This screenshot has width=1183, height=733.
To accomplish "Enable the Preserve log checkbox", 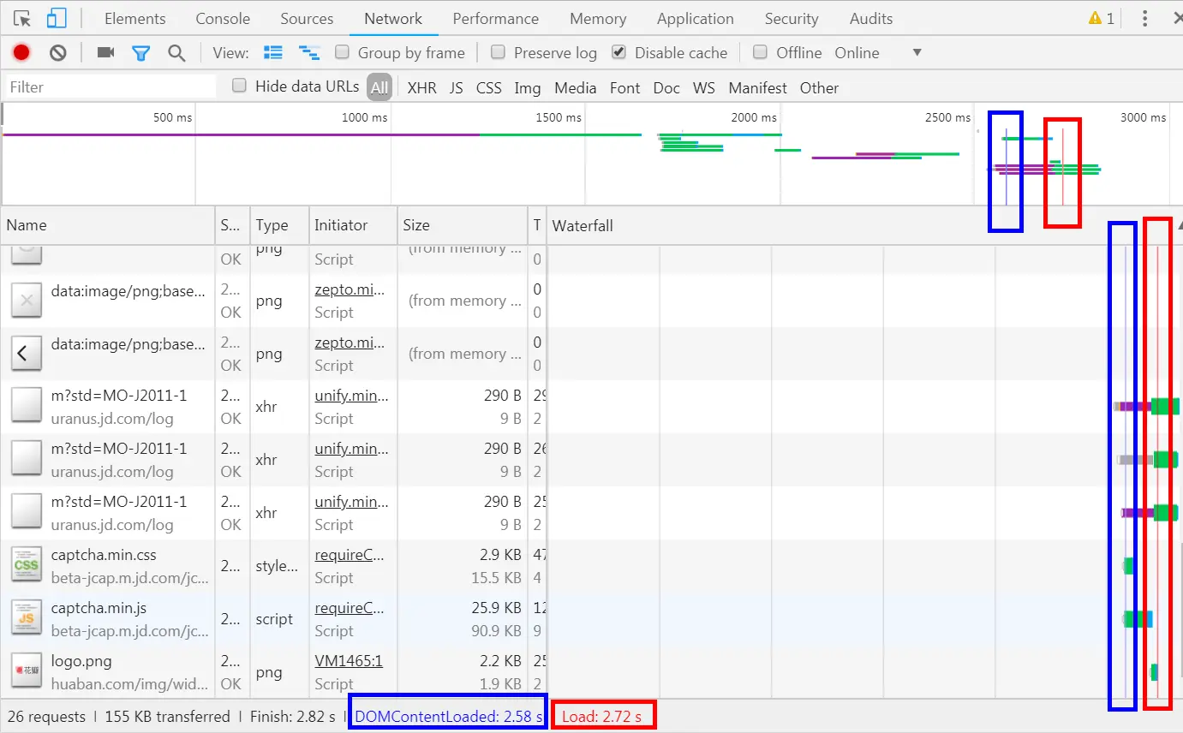I will (498, 52).
